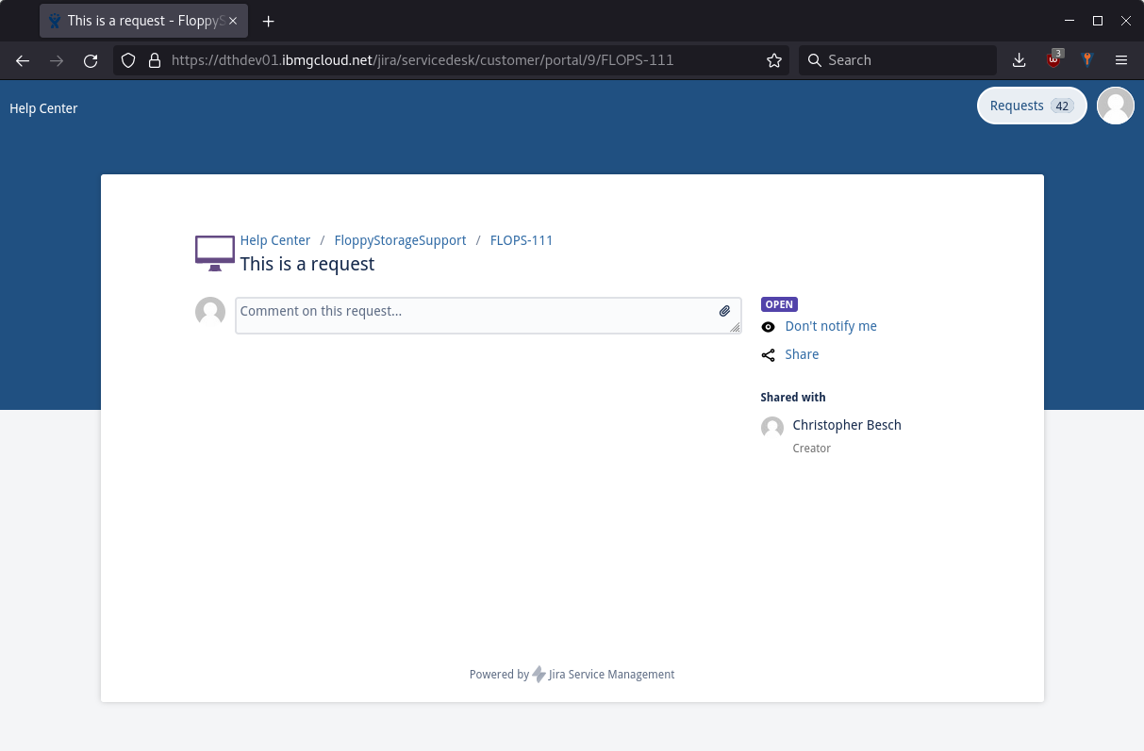The width and height of the screenshot is (1144, 751).
Task: Bookmark this page with the star icon
Action: click(x=774, y=60)
